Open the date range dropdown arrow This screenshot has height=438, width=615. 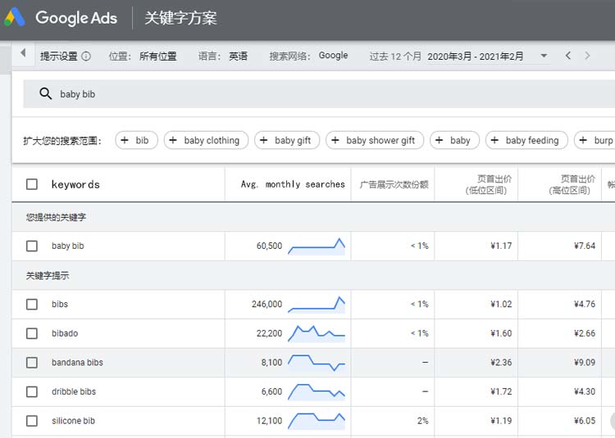point(544,56)
